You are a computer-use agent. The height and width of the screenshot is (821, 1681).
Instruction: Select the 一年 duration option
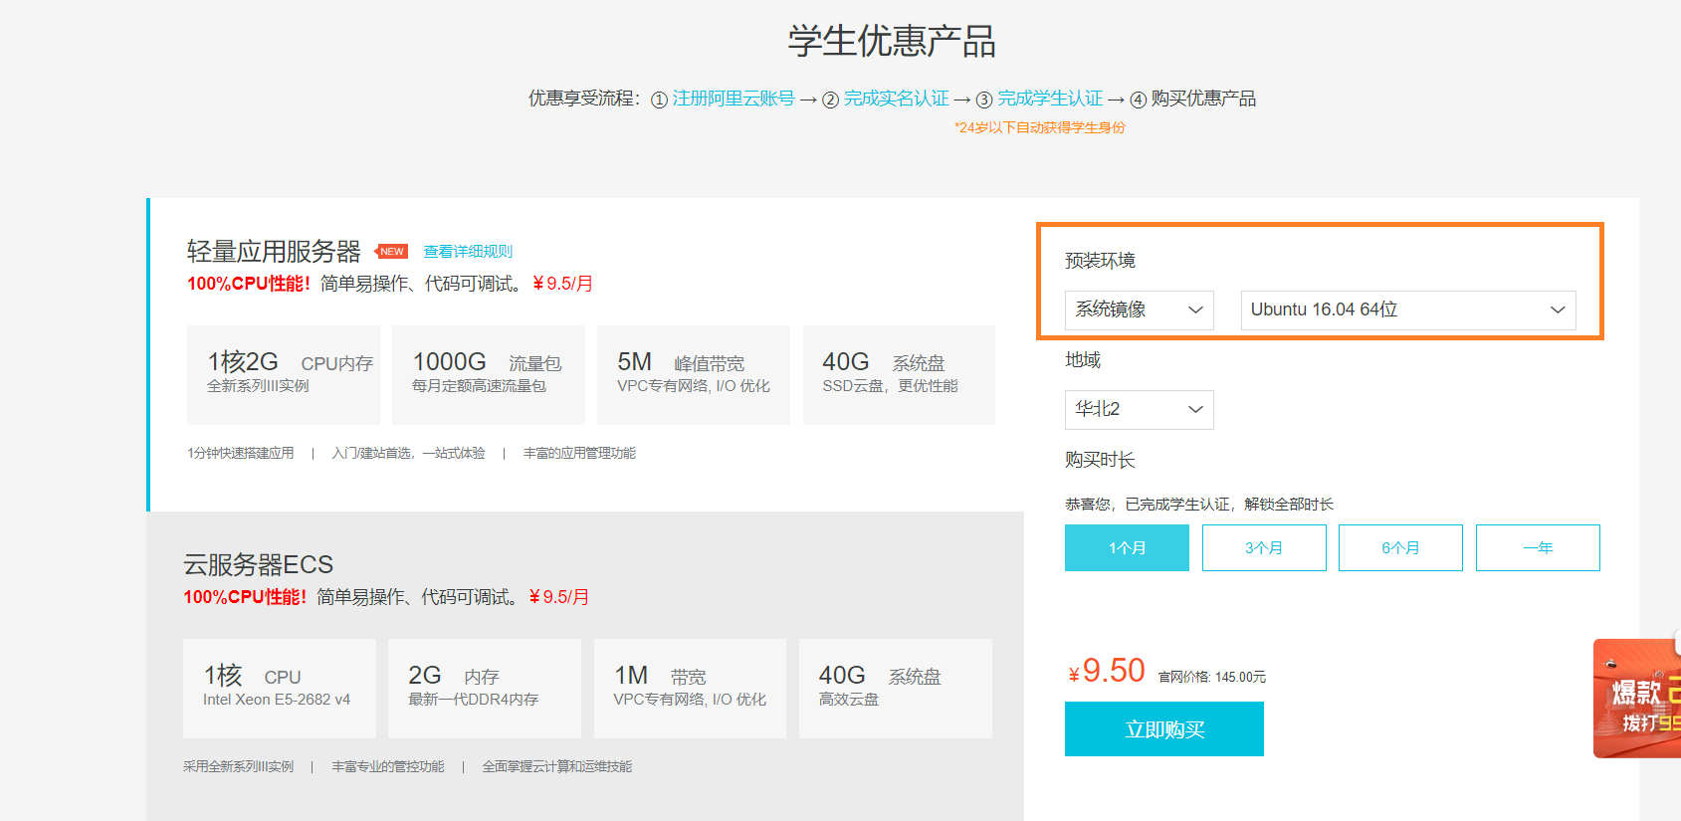(1538, 548)
